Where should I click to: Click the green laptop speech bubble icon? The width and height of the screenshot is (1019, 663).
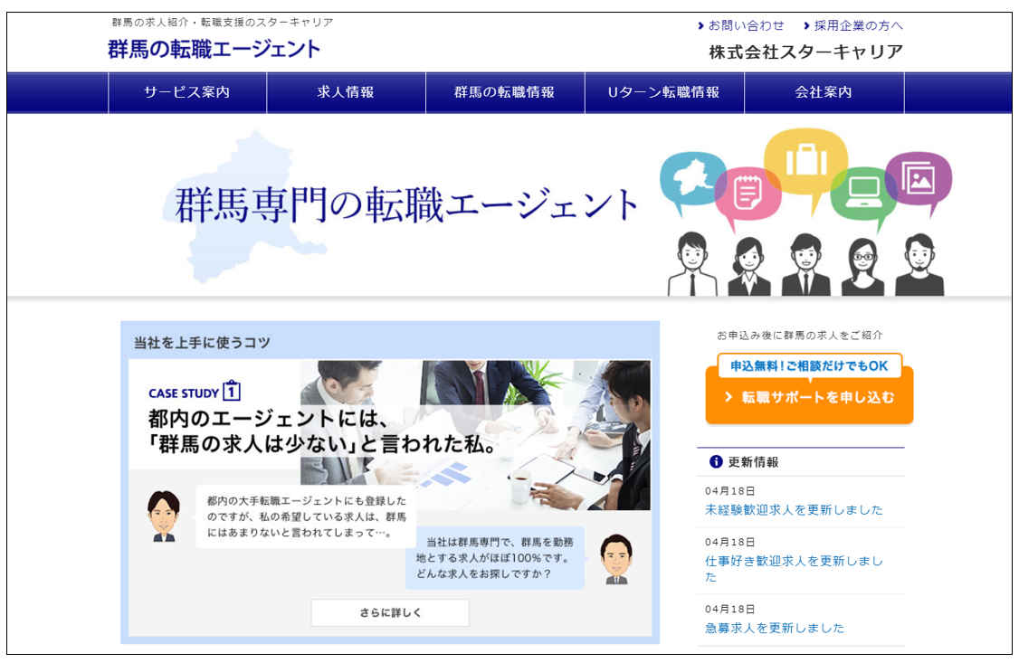862,193
